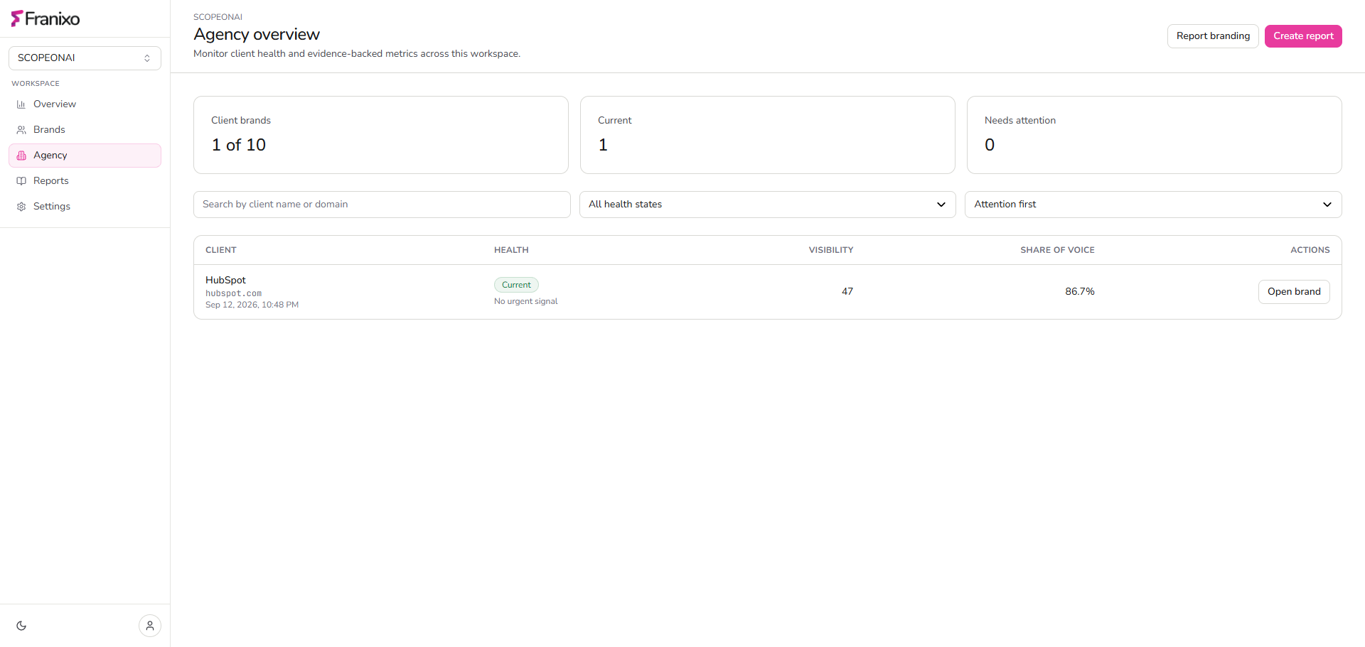
Task: Click the ACTIONS column header
Action: pos(1310,250)
